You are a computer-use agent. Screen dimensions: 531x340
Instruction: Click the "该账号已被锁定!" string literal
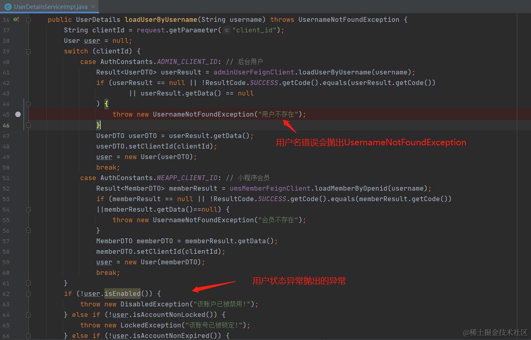214,325
